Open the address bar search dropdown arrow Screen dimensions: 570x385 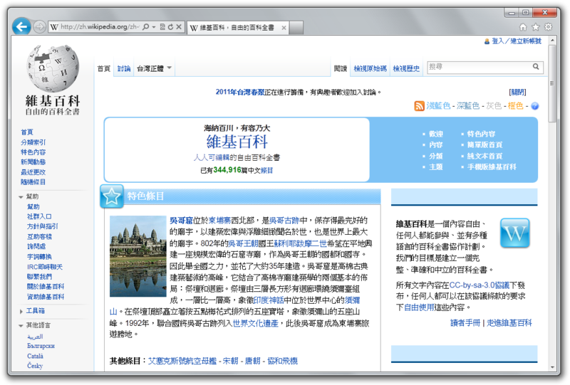point(154,27)
